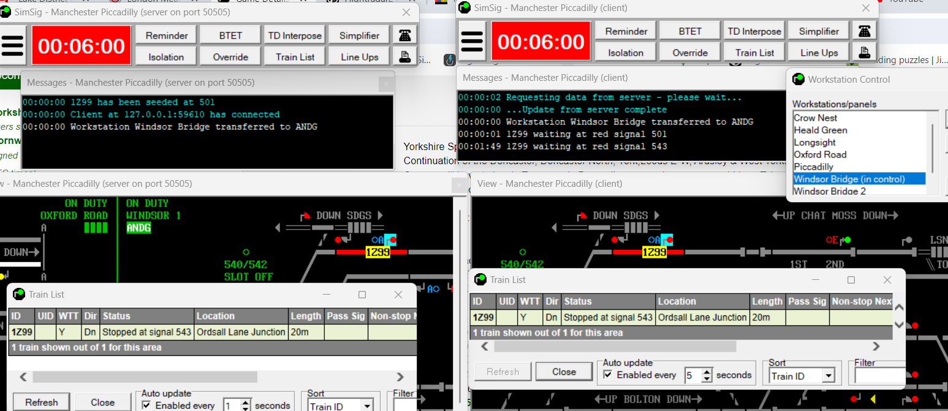Open Train List from the client toolbar
This screenshot has height=411, width=948.
pos(754,53)
